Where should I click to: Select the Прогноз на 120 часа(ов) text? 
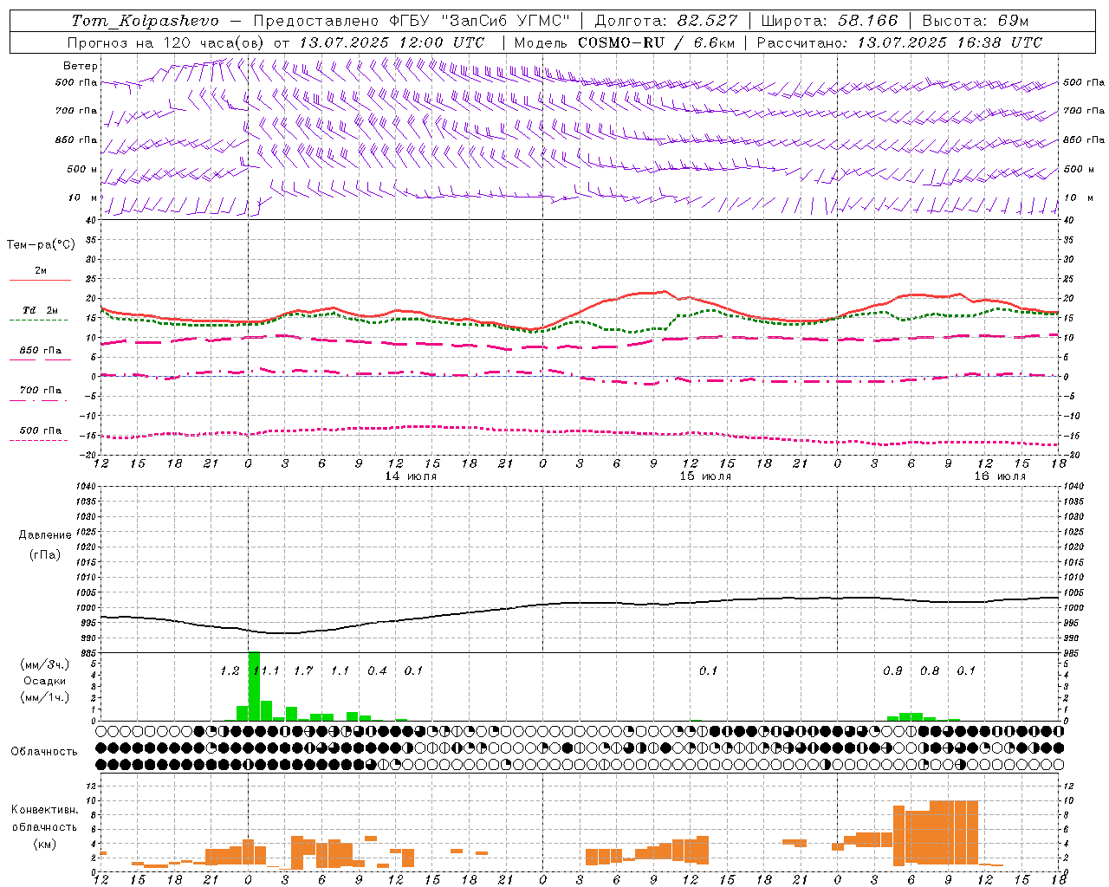tap(166, 42)
